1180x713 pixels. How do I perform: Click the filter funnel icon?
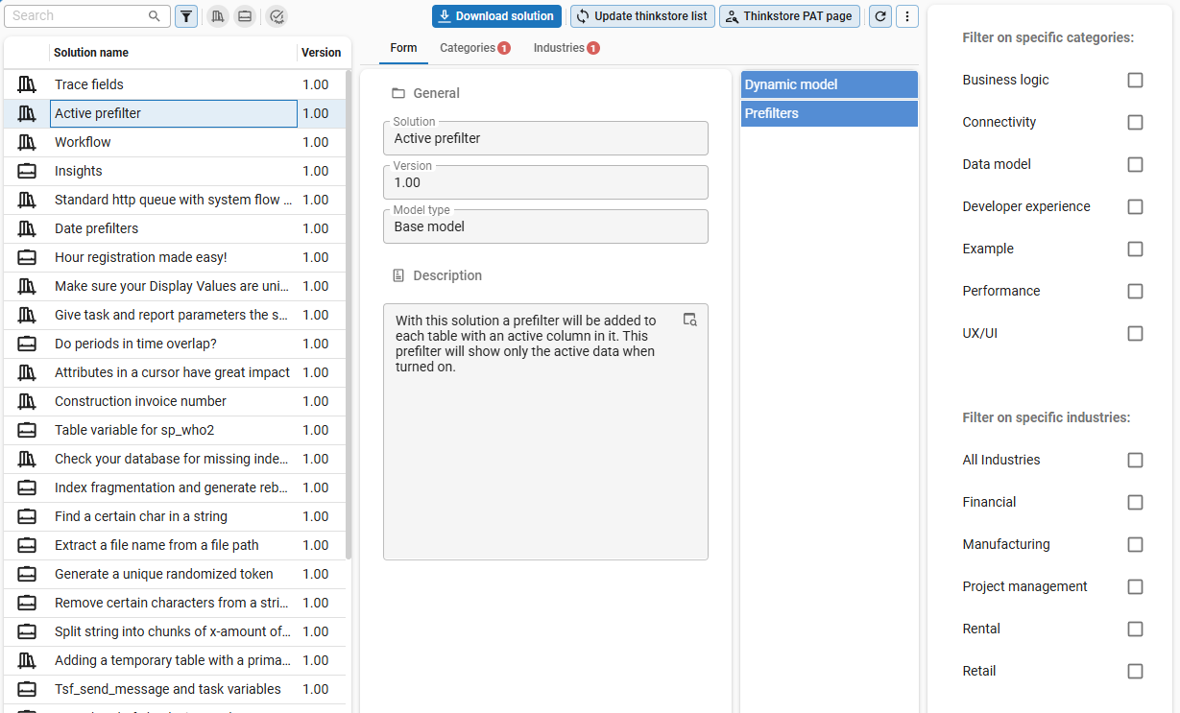click(x=186, y=16)
